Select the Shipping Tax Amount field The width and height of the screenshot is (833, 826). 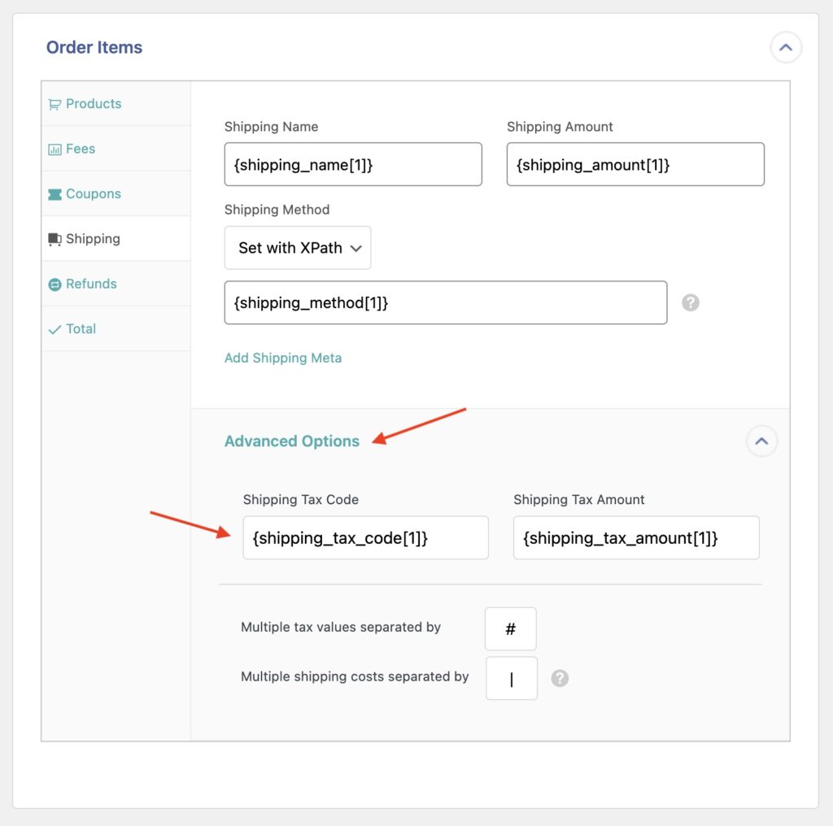[636, 537]
